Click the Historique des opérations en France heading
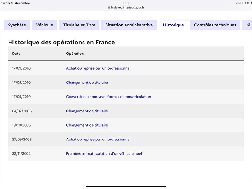The image size is (252, 189). tap(61, 42)
